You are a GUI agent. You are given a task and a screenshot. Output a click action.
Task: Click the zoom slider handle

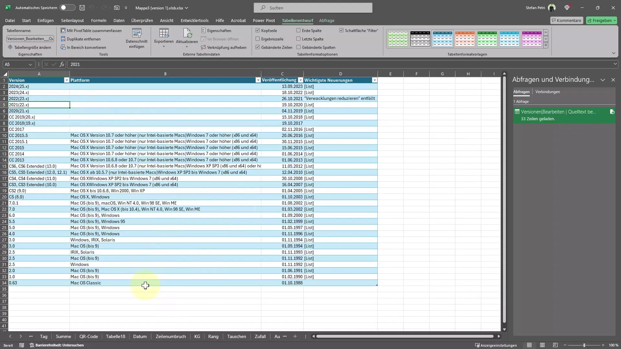tap(584, 345)
